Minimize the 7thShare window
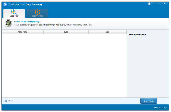Screen dimensions: 171x112 154,3
